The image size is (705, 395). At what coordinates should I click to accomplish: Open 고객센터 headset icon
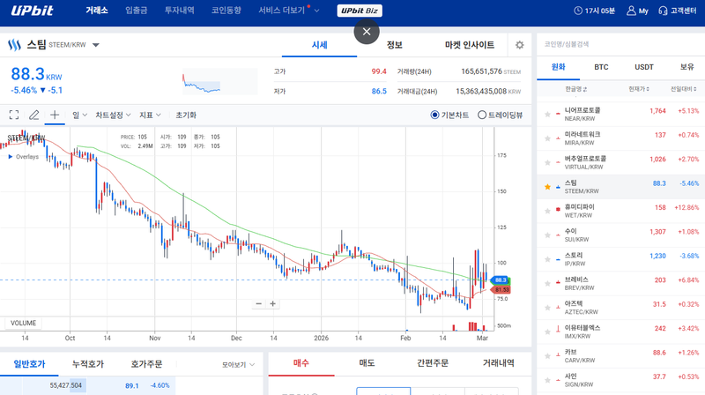pos(663,11)
